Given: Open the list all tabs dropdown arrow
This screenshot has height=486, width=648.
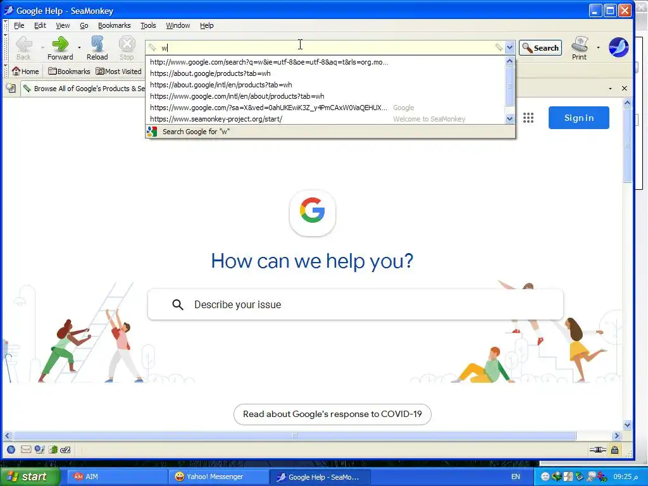Looking at the screenshot, I should pyautogui.click(x=611, y=89).
